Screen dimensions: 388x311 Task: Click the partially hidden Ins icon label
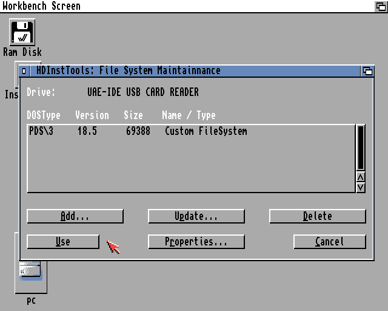(11, 94)
